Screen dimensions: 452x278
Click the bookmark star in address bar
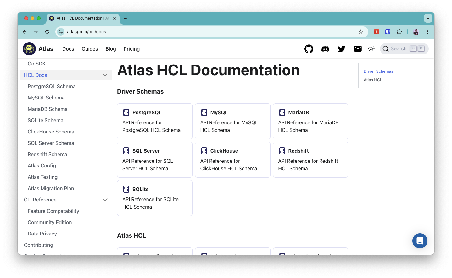click(x=360, y=31)
